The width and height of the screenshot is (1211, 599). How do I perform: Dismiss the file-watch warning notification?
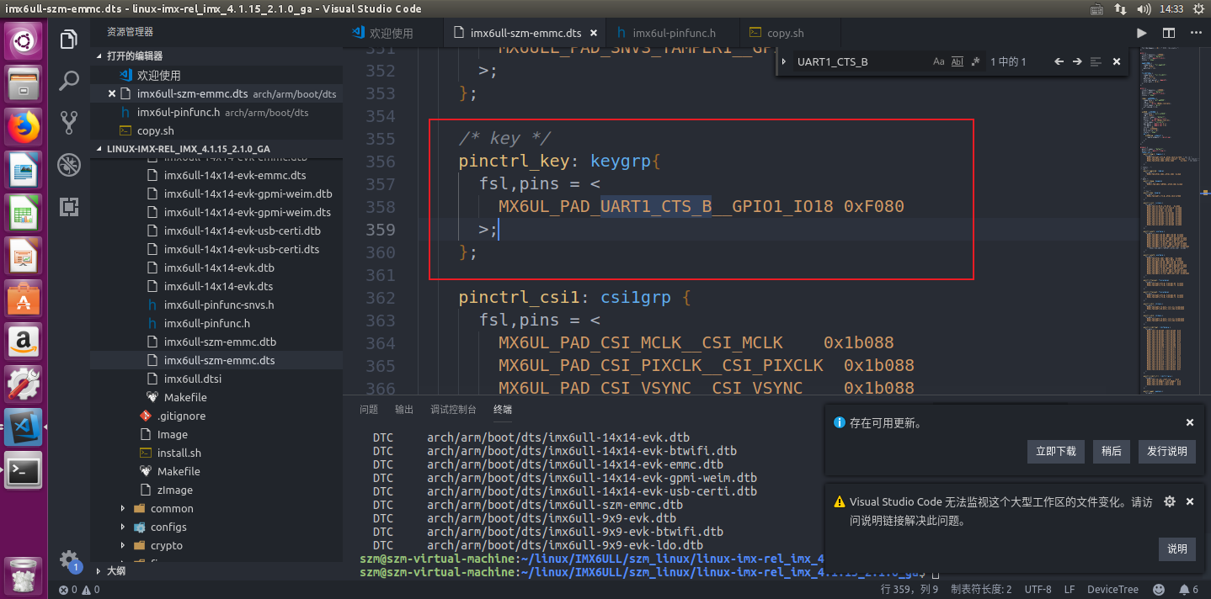point(1190,501)
